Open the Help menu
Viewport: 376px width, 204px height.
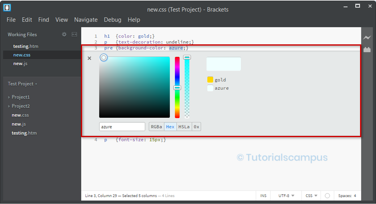pyautogui.click(x=134, y=20)
